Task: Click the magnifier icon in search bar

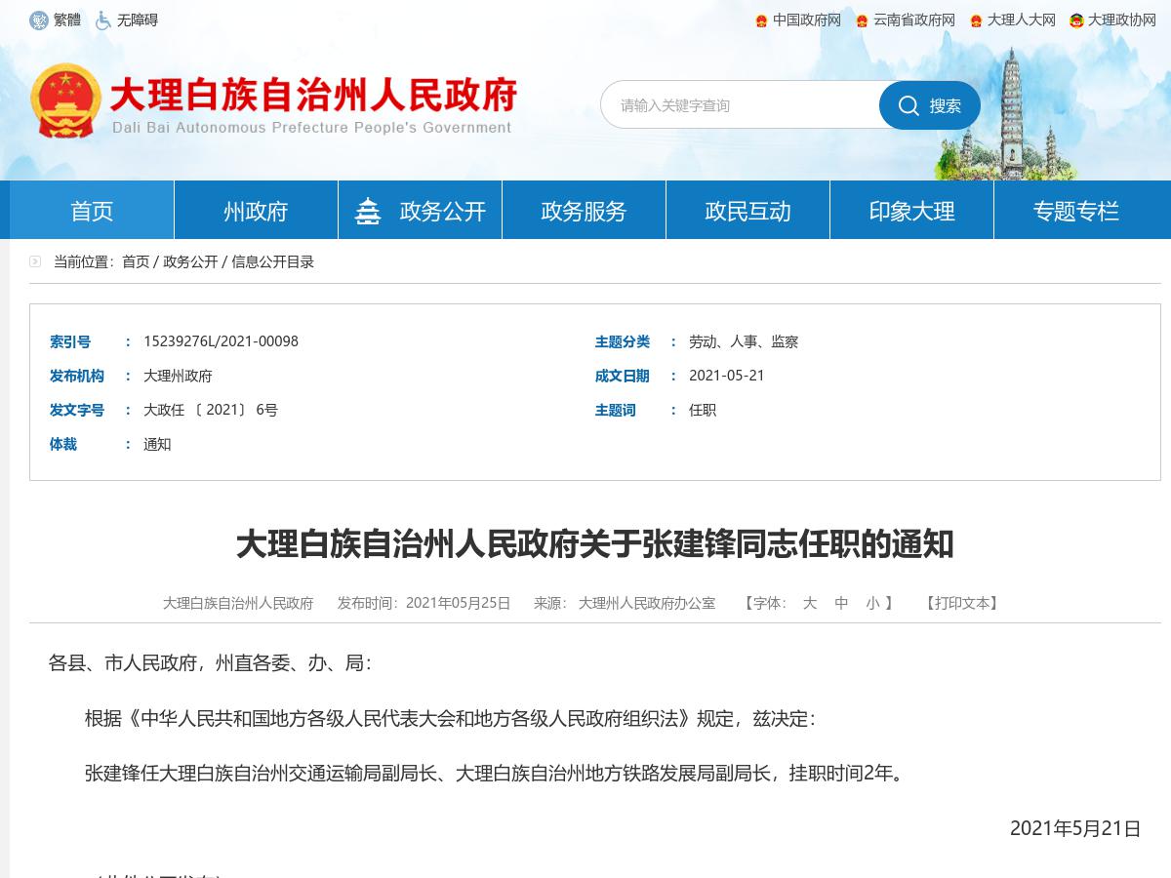Action: [x=910, y=105]
